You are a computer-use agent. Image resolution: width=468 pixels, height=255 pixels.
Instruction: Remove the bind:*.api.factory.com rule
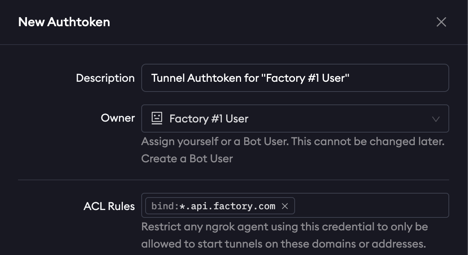point(285,206)
